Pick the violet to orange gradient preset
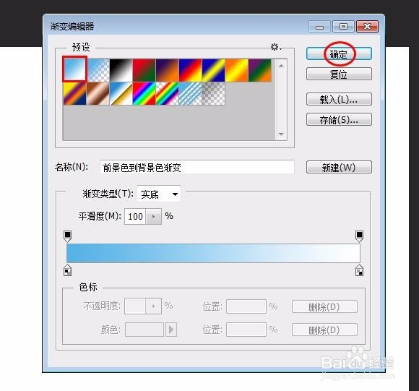419x391 pixels. [x=168, y=70]
